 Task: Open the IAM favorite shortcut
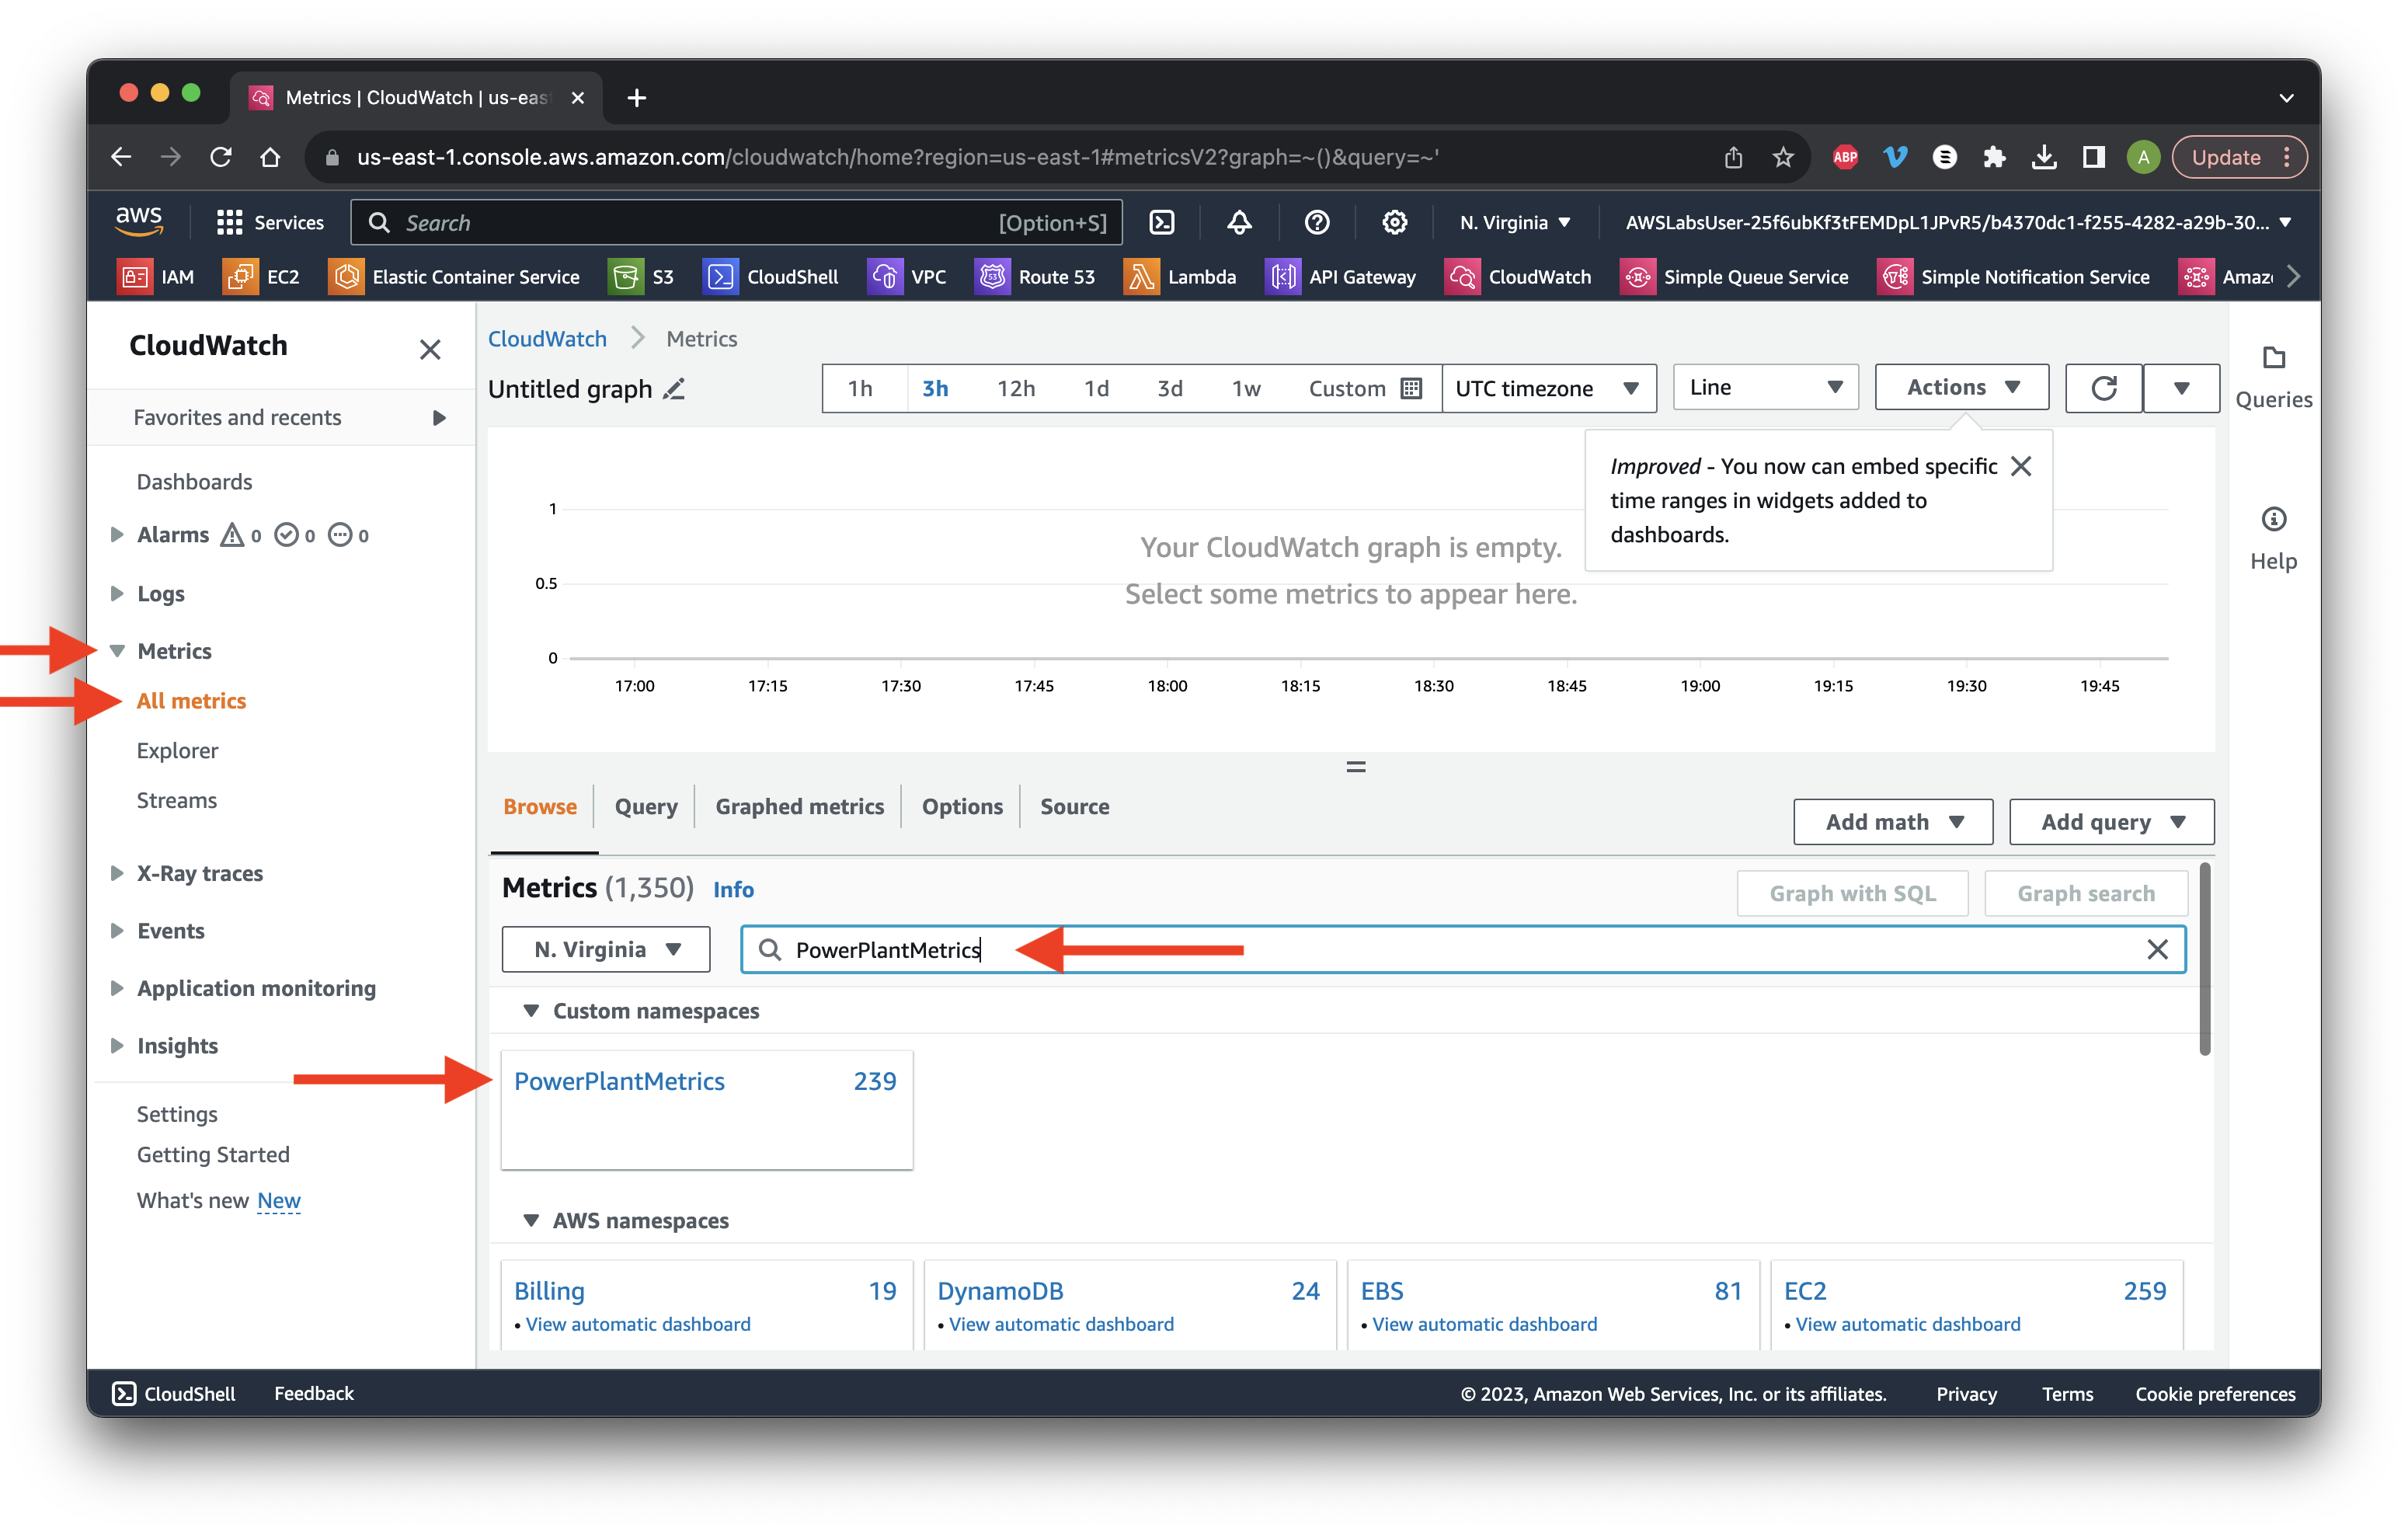[157, 276]
